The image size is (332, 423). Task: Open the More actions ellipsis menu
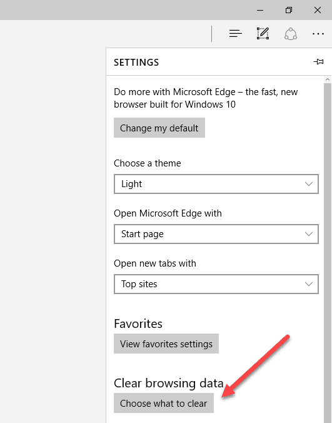point(318,34)
